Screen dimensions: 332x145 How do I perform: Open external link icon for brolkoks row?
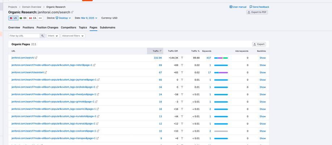point(97,87)
